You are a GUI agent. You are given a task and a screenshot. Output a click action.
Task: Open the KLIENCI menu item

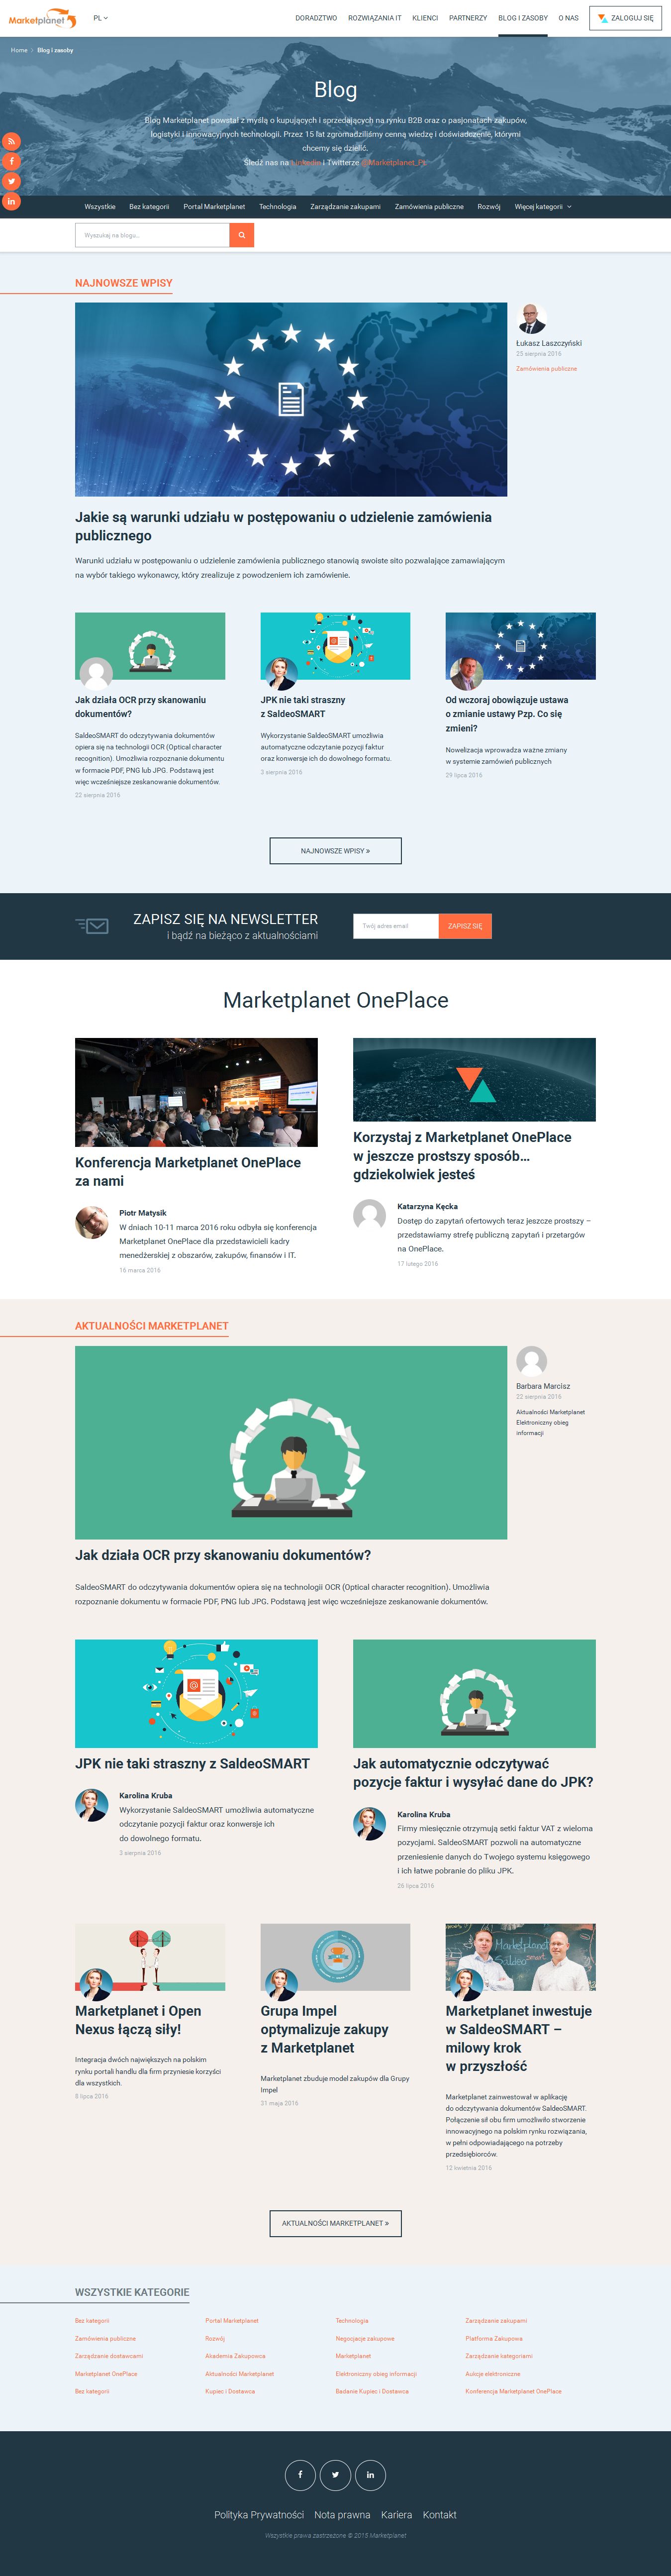click(x=425, y=18)
